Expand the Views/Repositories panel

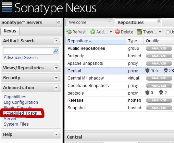tap(56, 68)
